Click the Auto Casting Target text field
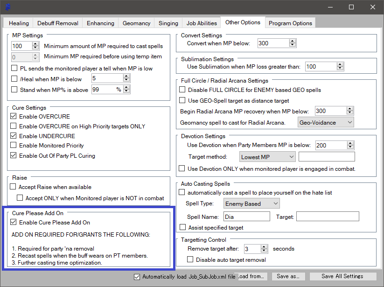 pos(328,217)
